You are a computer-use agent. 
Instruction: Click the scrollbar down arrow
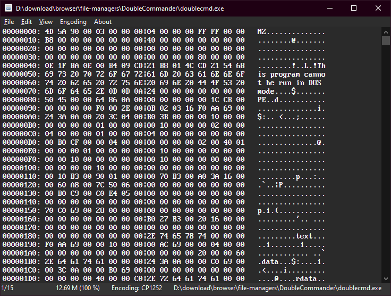coord(386,278)
